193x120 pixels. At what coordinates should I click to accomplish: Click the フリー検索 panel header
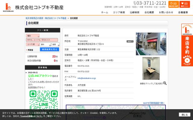point(43,30)
